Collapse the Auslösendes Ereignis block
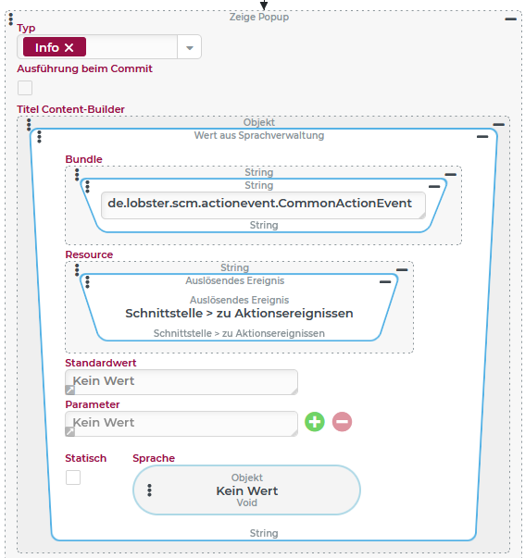 [x=385, y=282]
